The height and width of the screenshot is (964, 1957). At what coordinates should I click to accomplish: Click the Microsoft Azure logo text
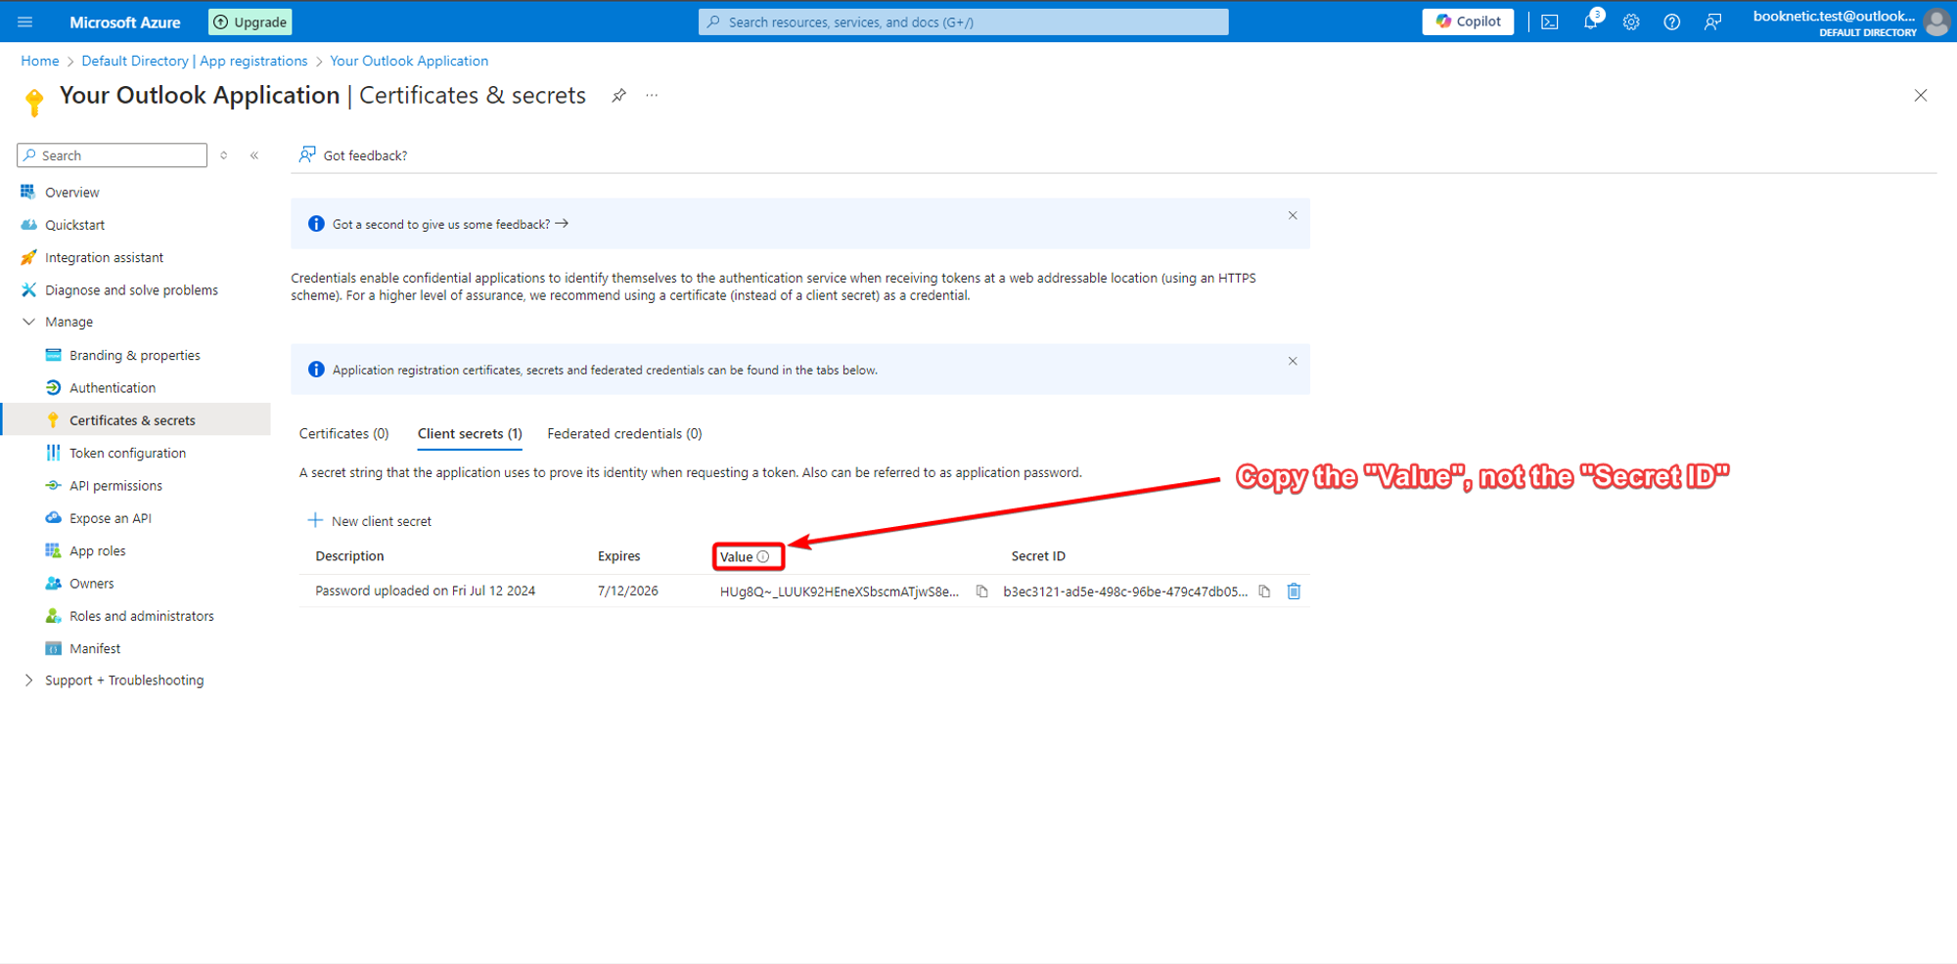click(125, 22)
